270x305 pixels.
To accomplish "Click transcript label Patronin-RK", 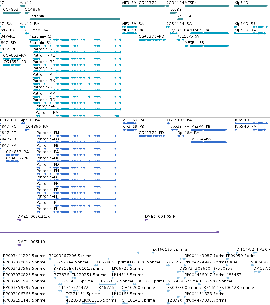I will click(x=43, y=81).
